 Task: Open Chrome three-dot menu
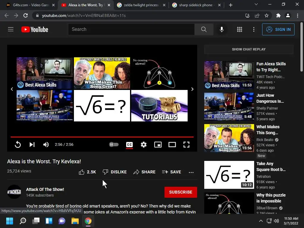(297, 15)
